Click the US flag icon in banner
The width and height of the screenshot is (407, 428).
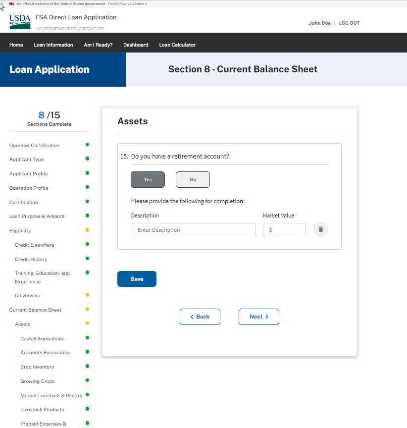[x=12, y=4]
